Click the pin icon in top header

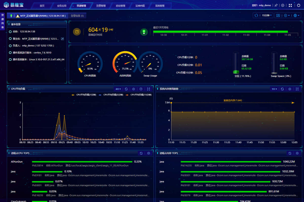click(x=276, y=5)
